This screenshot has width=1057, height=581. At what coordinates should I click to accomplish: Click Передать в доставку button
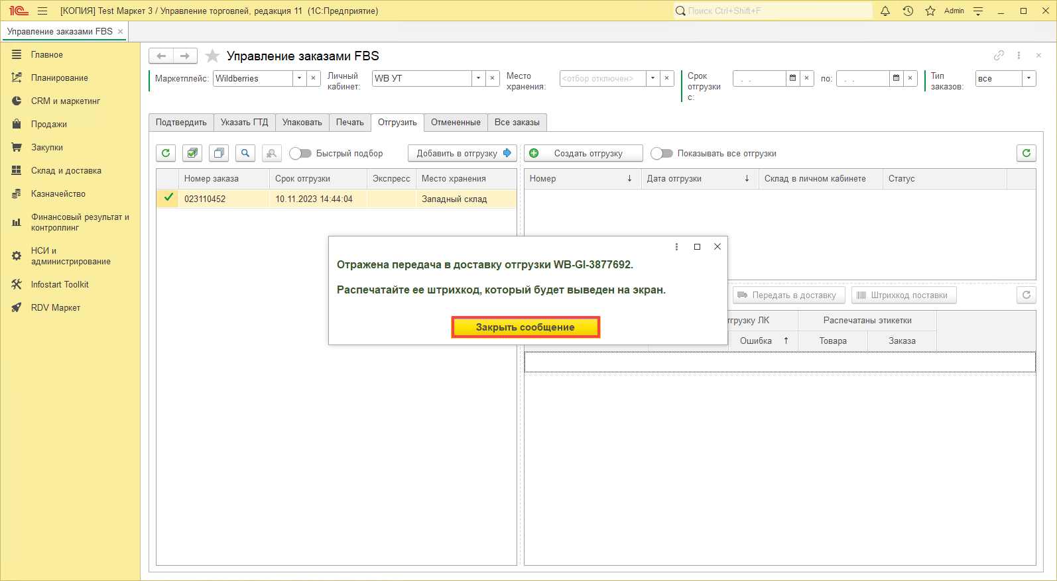pos(788,295)
